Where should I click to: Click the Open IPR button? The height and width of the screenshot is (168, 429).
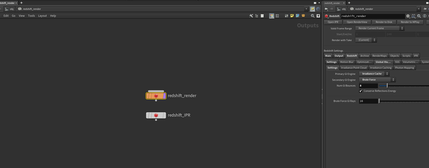click(x=333, y=22)
